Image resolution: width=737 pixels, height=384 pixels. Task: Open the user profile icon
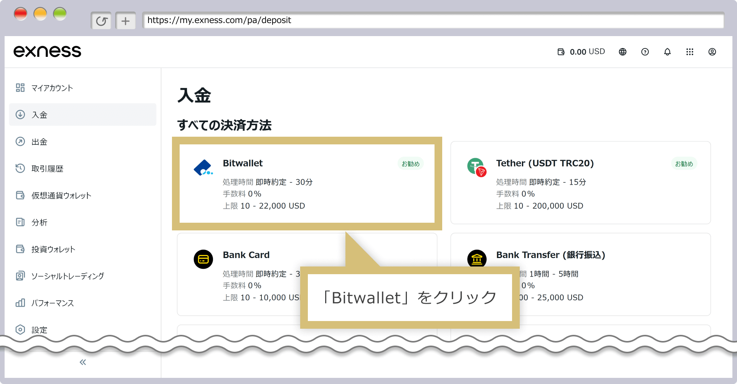(712, 52)
